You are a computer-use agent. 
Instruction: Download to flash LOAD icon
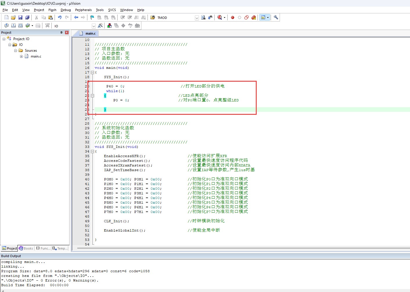click(x=47, y=26)
